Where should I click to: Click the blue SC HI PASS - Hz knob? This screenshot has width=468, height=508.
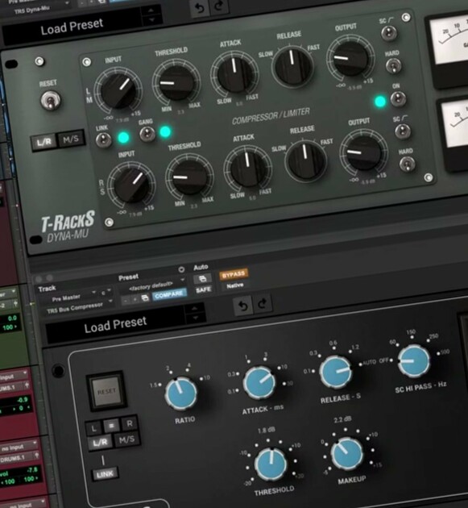click(414, 361)
